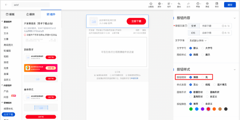Select 视频 in the component list

coord(6,57)
